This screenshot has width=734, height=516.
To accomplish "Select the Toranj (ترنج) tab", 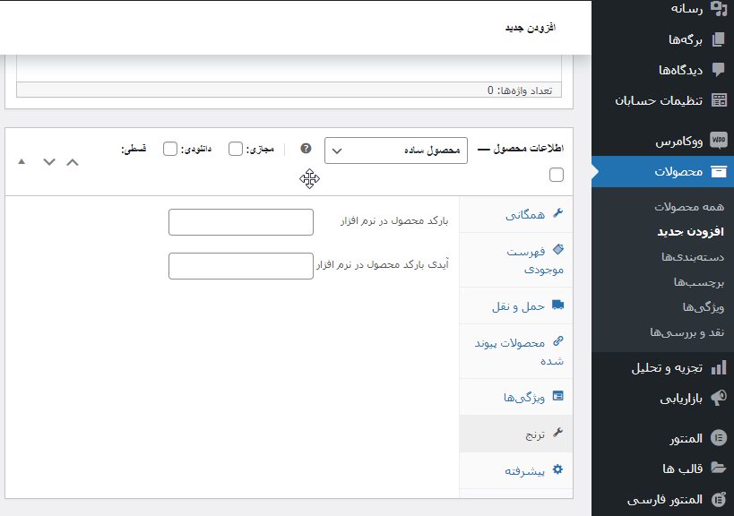I will coord(516,434).
